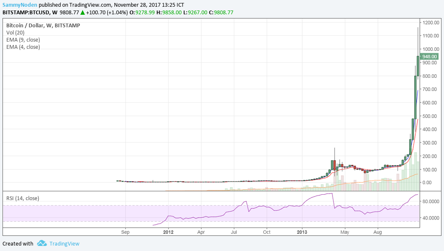The image size is (444, 251).
Task: Select the EMA (9, close) indicator label
Action: coord(23,40)
